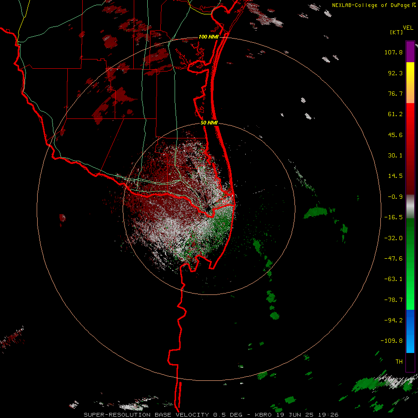Select the 45.6 velocity scale value
418x418 pixels.
[x=395, y=135]
